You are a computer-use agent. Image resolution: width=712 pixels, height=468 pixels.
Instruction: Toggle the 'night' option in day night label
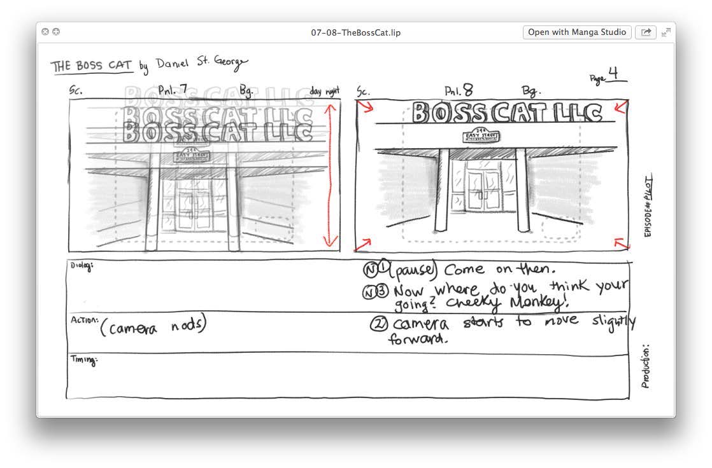pyautogui.click(x=331, y=91)
